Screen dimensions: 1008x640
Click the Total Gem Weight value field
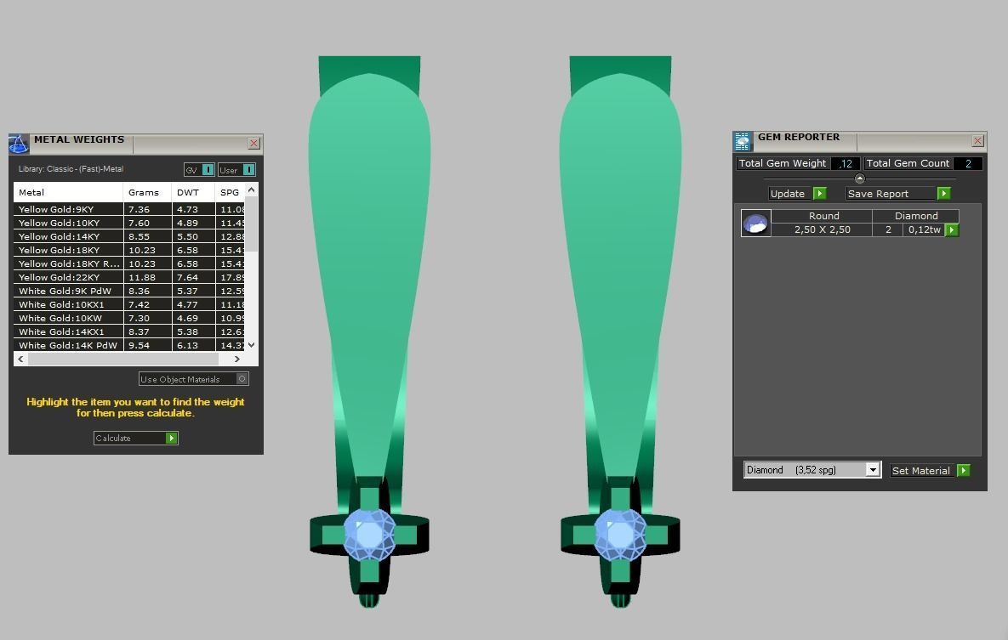point(846,163)
